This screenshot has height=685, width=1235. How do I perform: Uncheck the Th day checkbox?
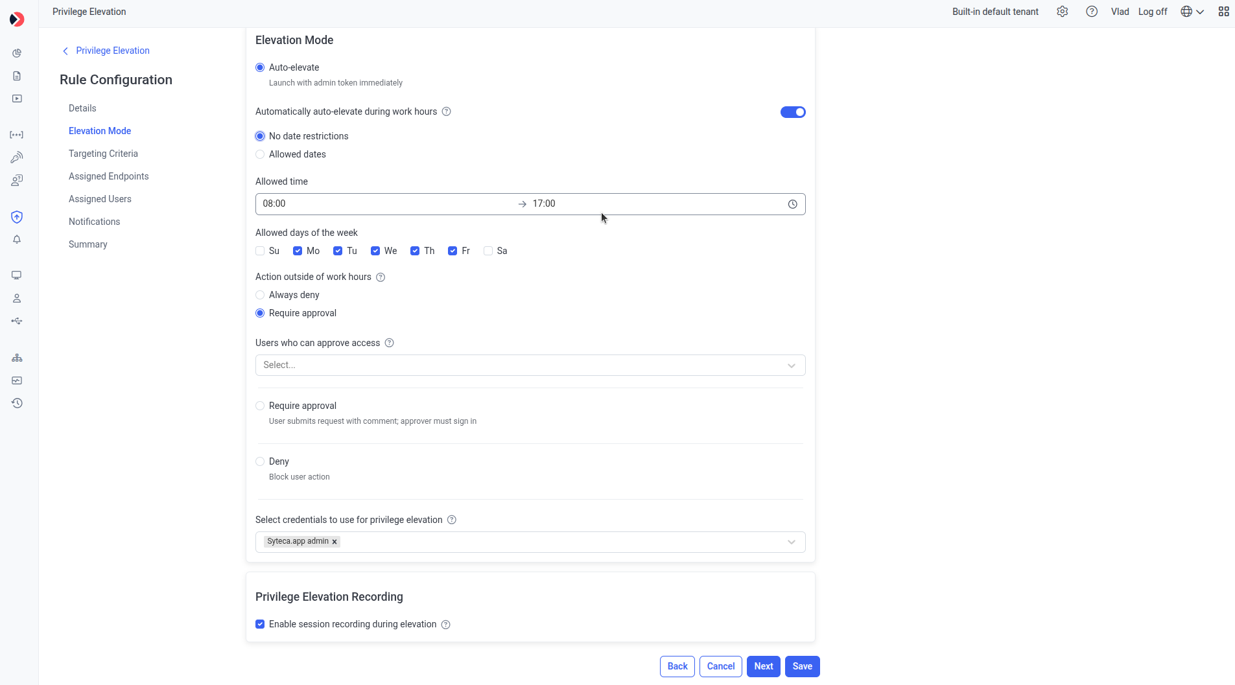click(x=415, y=251)
